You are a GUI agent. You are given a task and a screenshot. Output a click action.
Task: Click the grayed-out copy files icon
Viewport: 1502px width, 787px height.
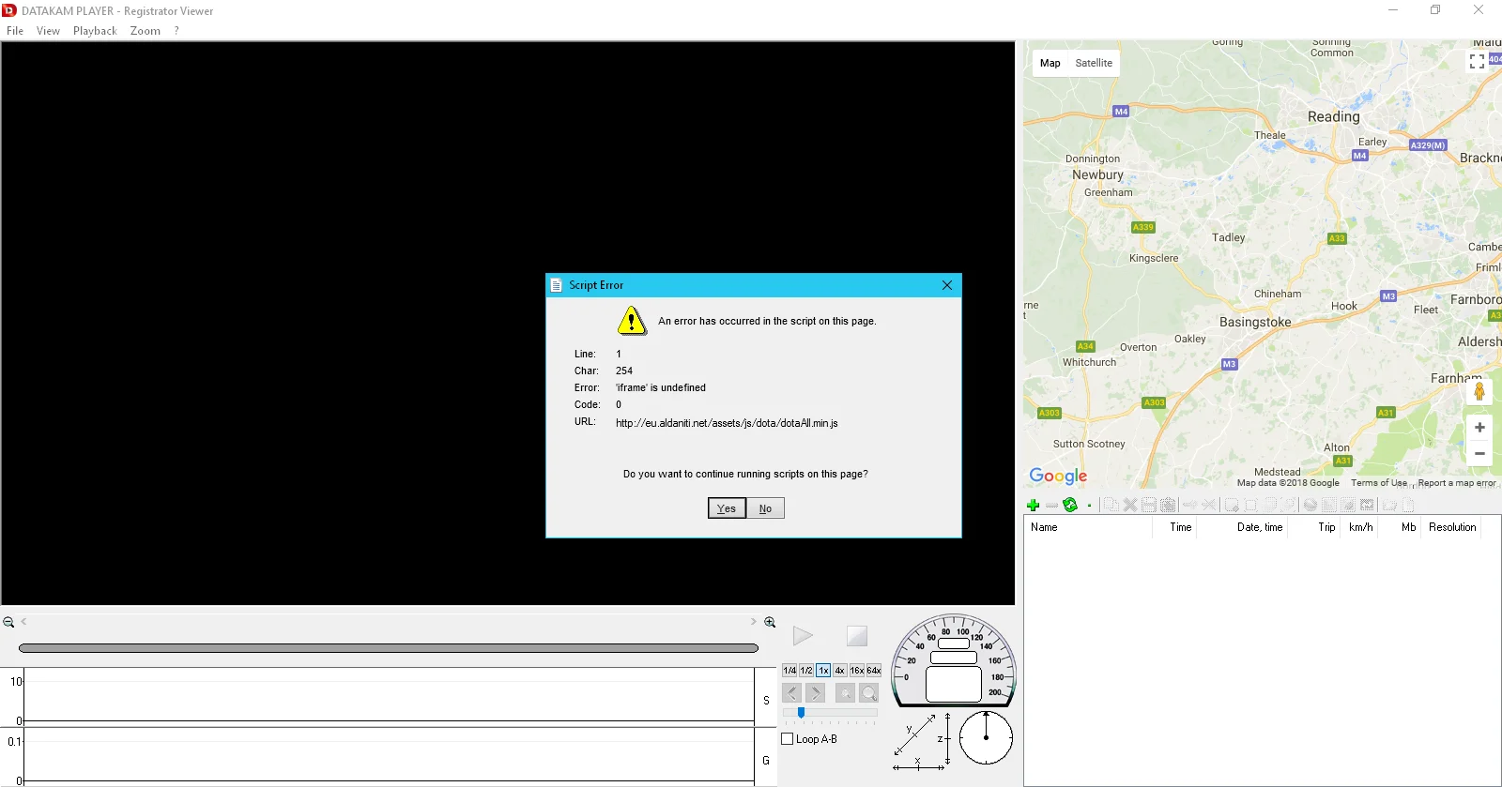click(x=1111, y=505)
